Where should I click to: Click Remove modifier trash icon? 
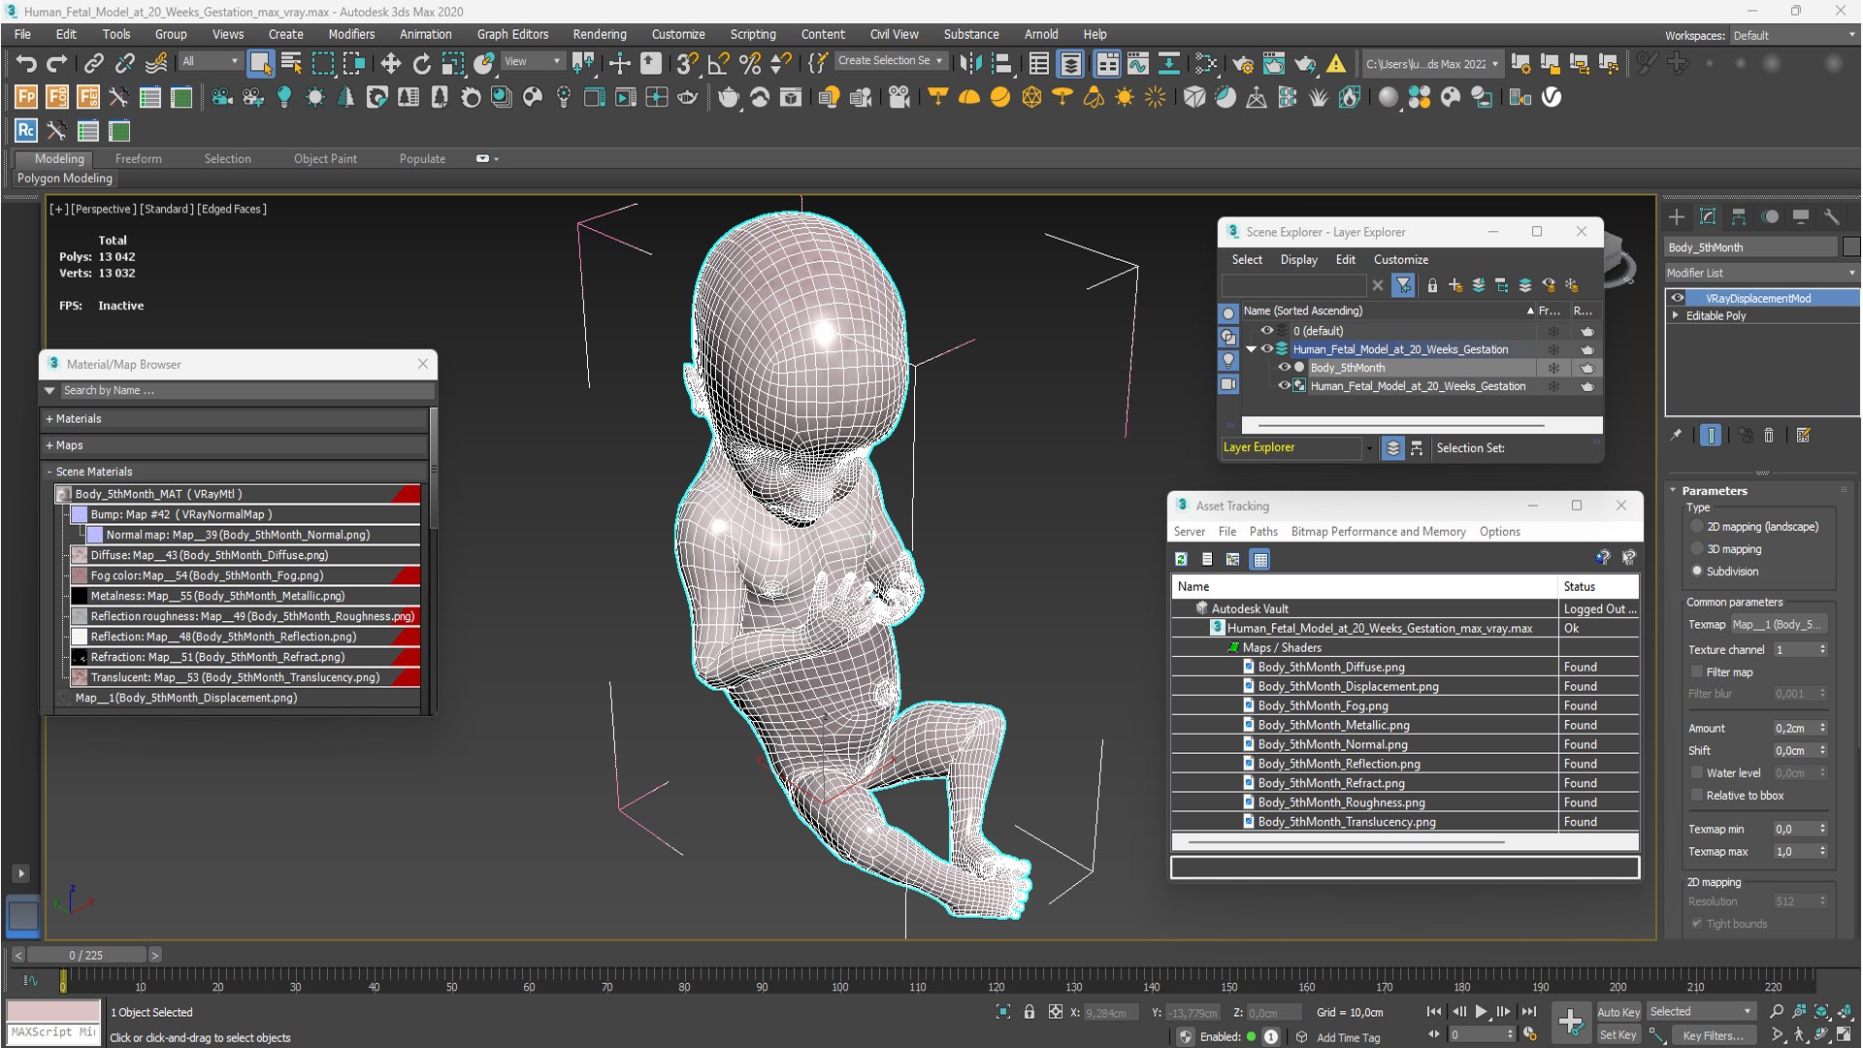pyautogui.click(x=1769, y=436)
